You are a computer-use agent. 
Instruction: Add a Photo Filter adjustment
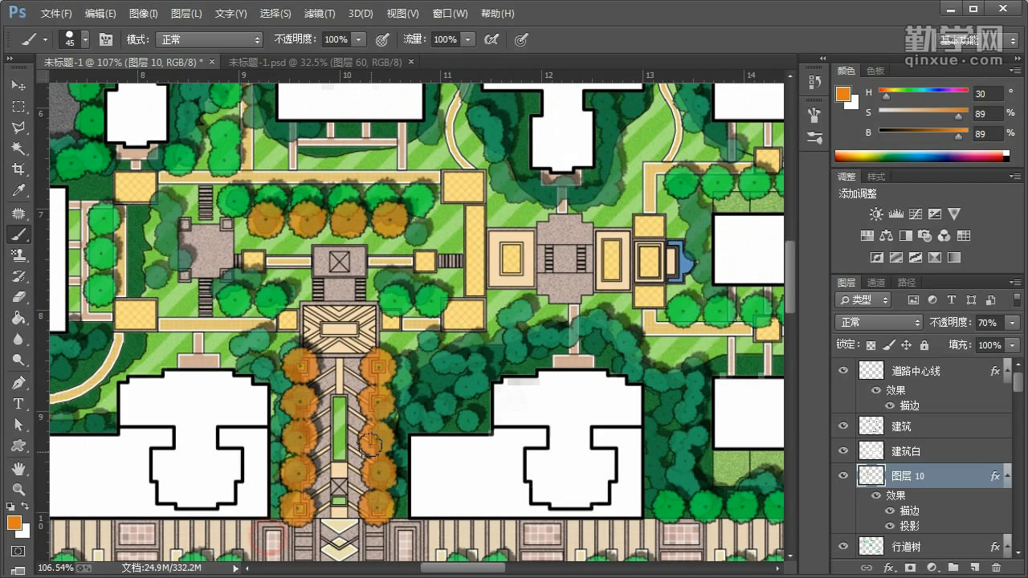[924, 236]
